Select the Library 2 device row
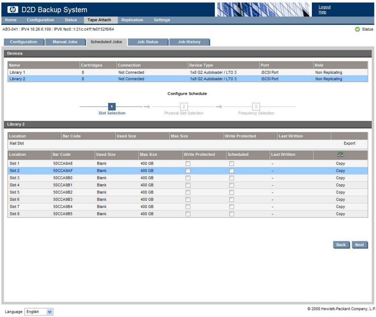Screen dimensions: 376x317 (187, 79)
